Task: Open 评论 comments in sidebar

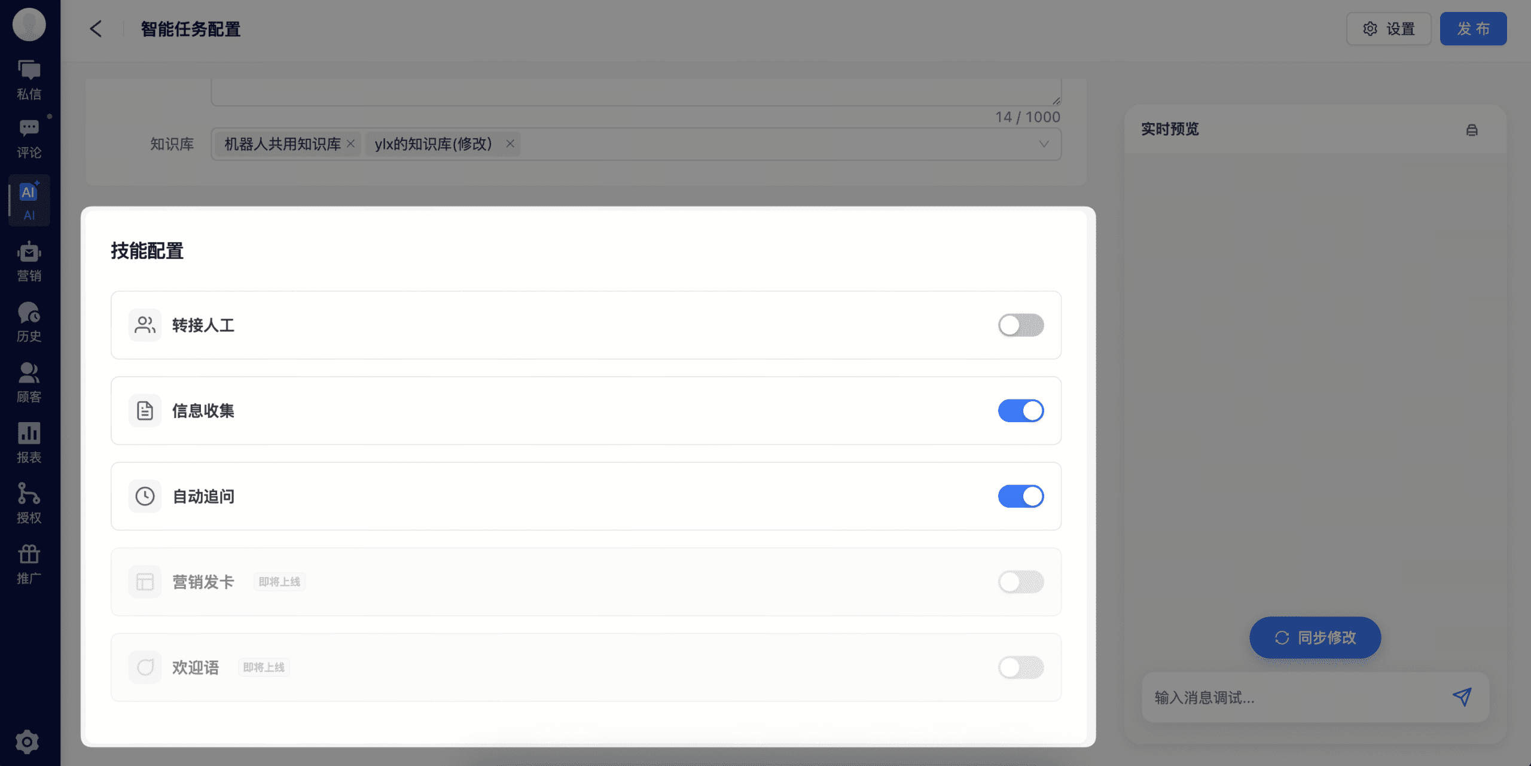Action: 29,138
